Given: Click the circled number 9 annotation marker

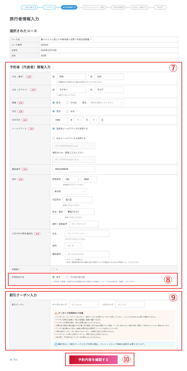Looking at the screenshot, I should click(173, 298).
